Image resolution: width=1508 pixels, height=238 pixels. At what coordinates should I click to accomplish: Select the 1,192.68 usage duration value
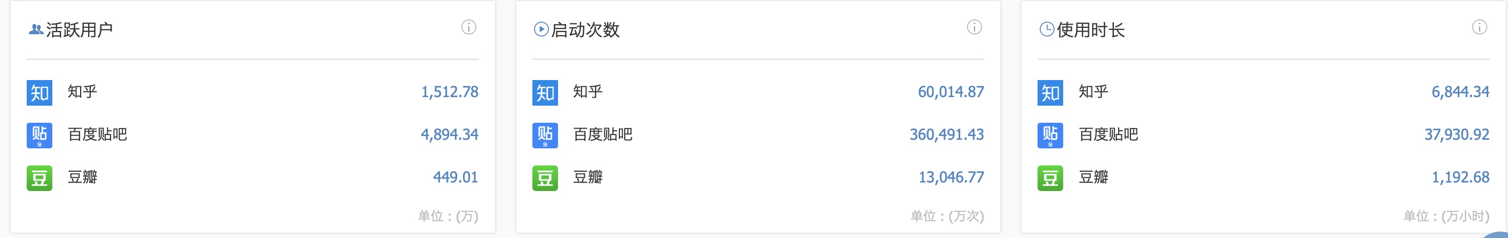pyautogui.click(x=1460, y=177)
